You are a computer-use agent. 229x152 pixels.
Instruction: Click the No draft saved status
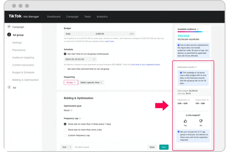click(x=82, y=147)
